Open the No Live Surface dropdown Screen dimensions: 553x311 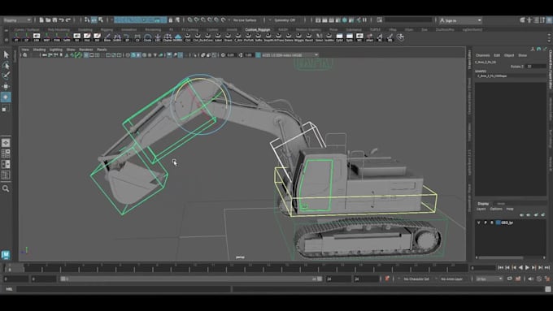pos(245,20)
